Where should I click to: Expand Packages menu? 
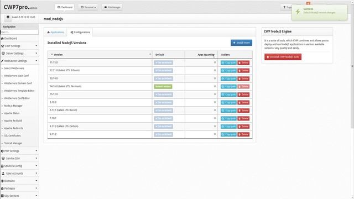[x=19, y=188]
